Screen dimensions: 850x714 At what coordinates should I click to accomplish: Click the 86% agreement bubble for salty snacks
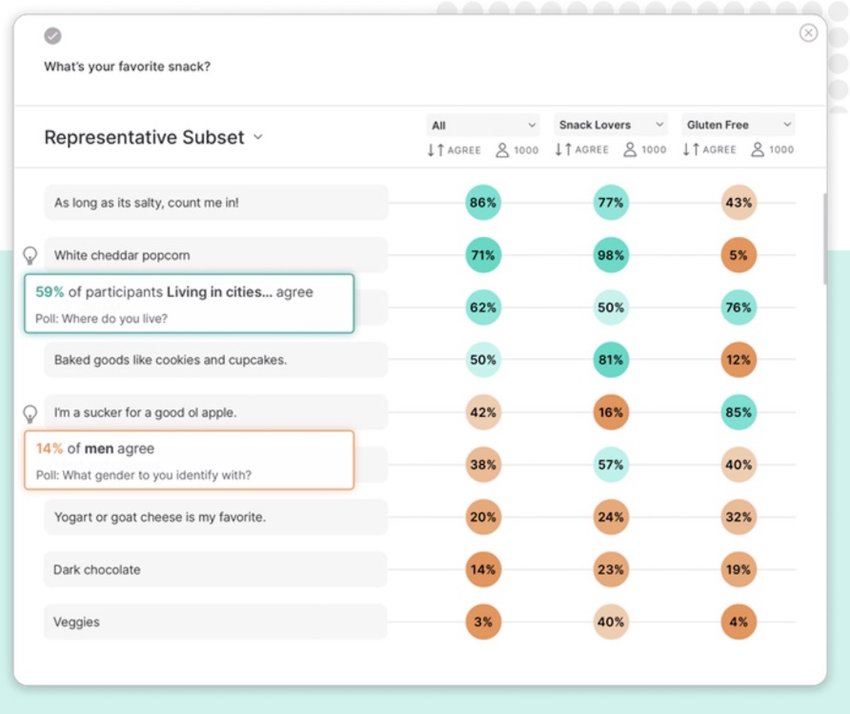click(x=483, y=202)
